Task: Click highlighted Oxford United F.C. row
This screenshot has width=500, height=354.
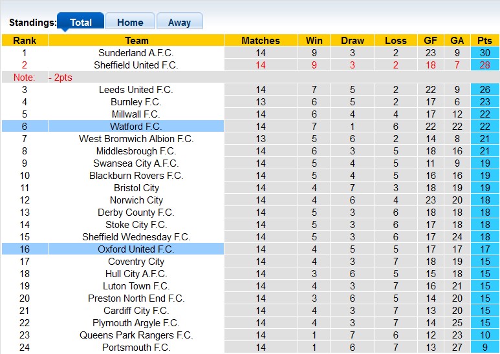Action: (x=136, y=249)
